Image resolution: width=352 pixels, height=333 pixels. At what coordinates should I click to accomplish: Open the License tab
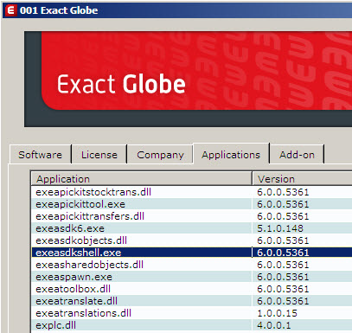point(99,155)
